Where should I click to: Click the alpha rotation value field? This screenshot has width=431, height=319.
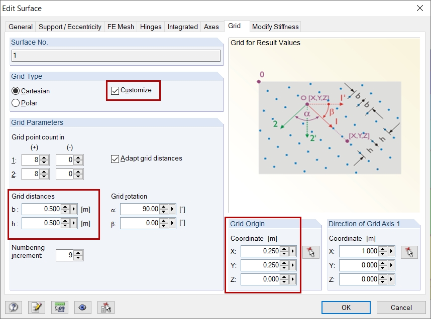point(140,209)
